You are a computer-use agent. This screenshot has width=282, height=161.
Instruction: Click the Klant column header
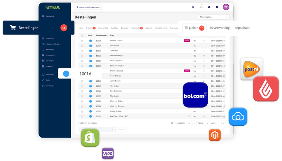[x=112, y=35]
